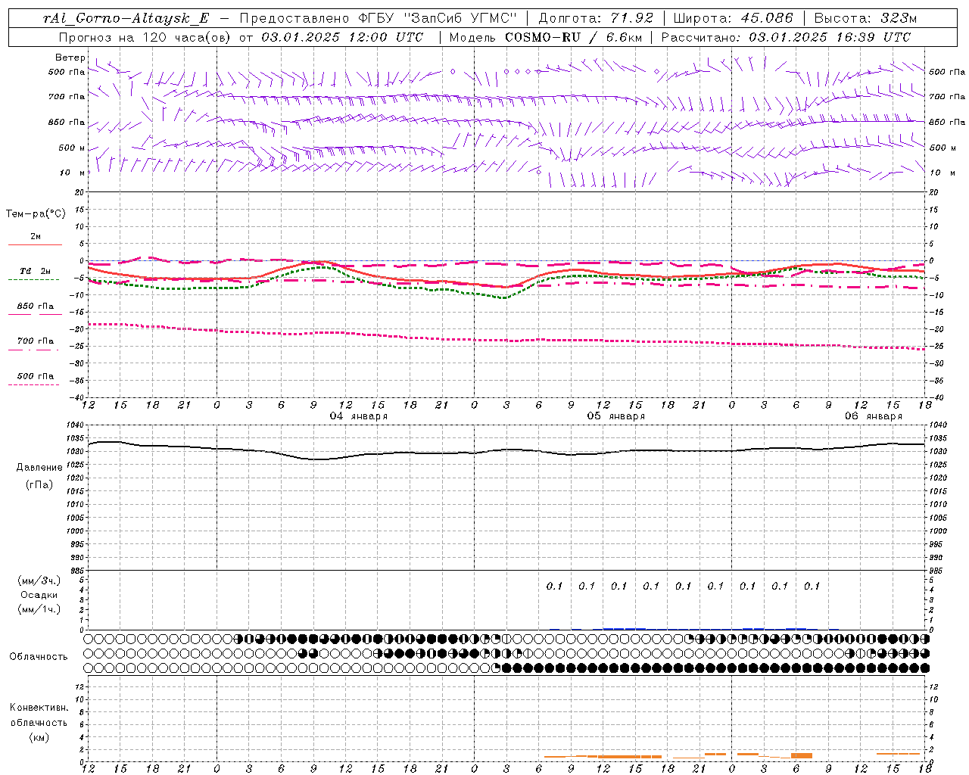
Task: Click the 700 гПа temperature legend entry
Action: pyautogui.click(x=36, y=341)
